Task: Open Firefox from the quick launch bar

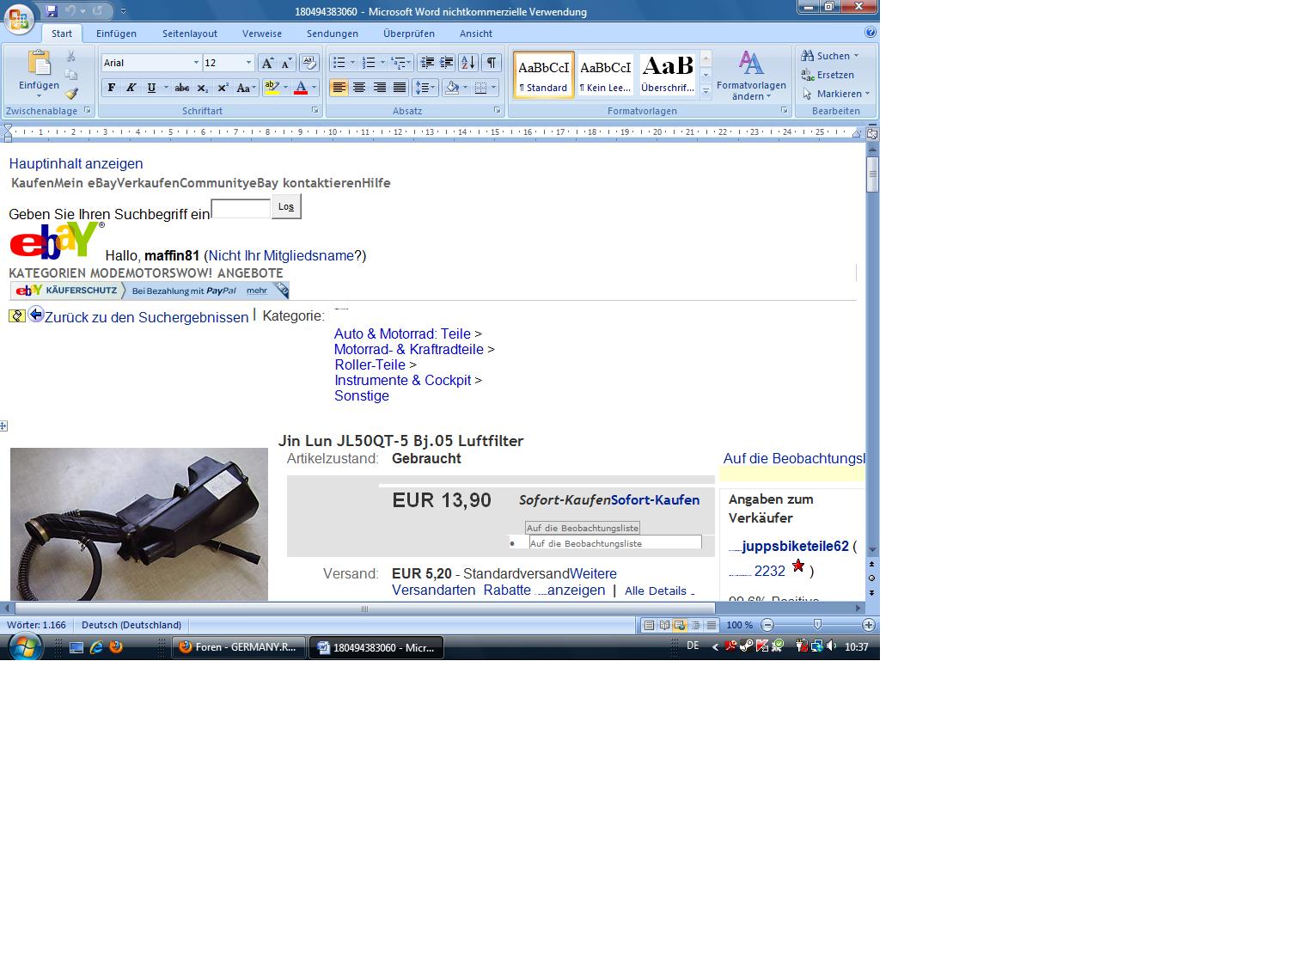Action: (x=116, y=647)
